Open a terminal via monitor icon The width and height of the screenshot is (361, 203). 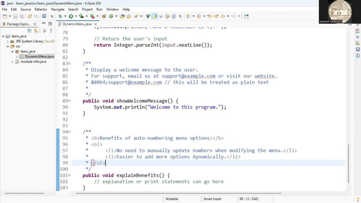click(x=44, y=16)
